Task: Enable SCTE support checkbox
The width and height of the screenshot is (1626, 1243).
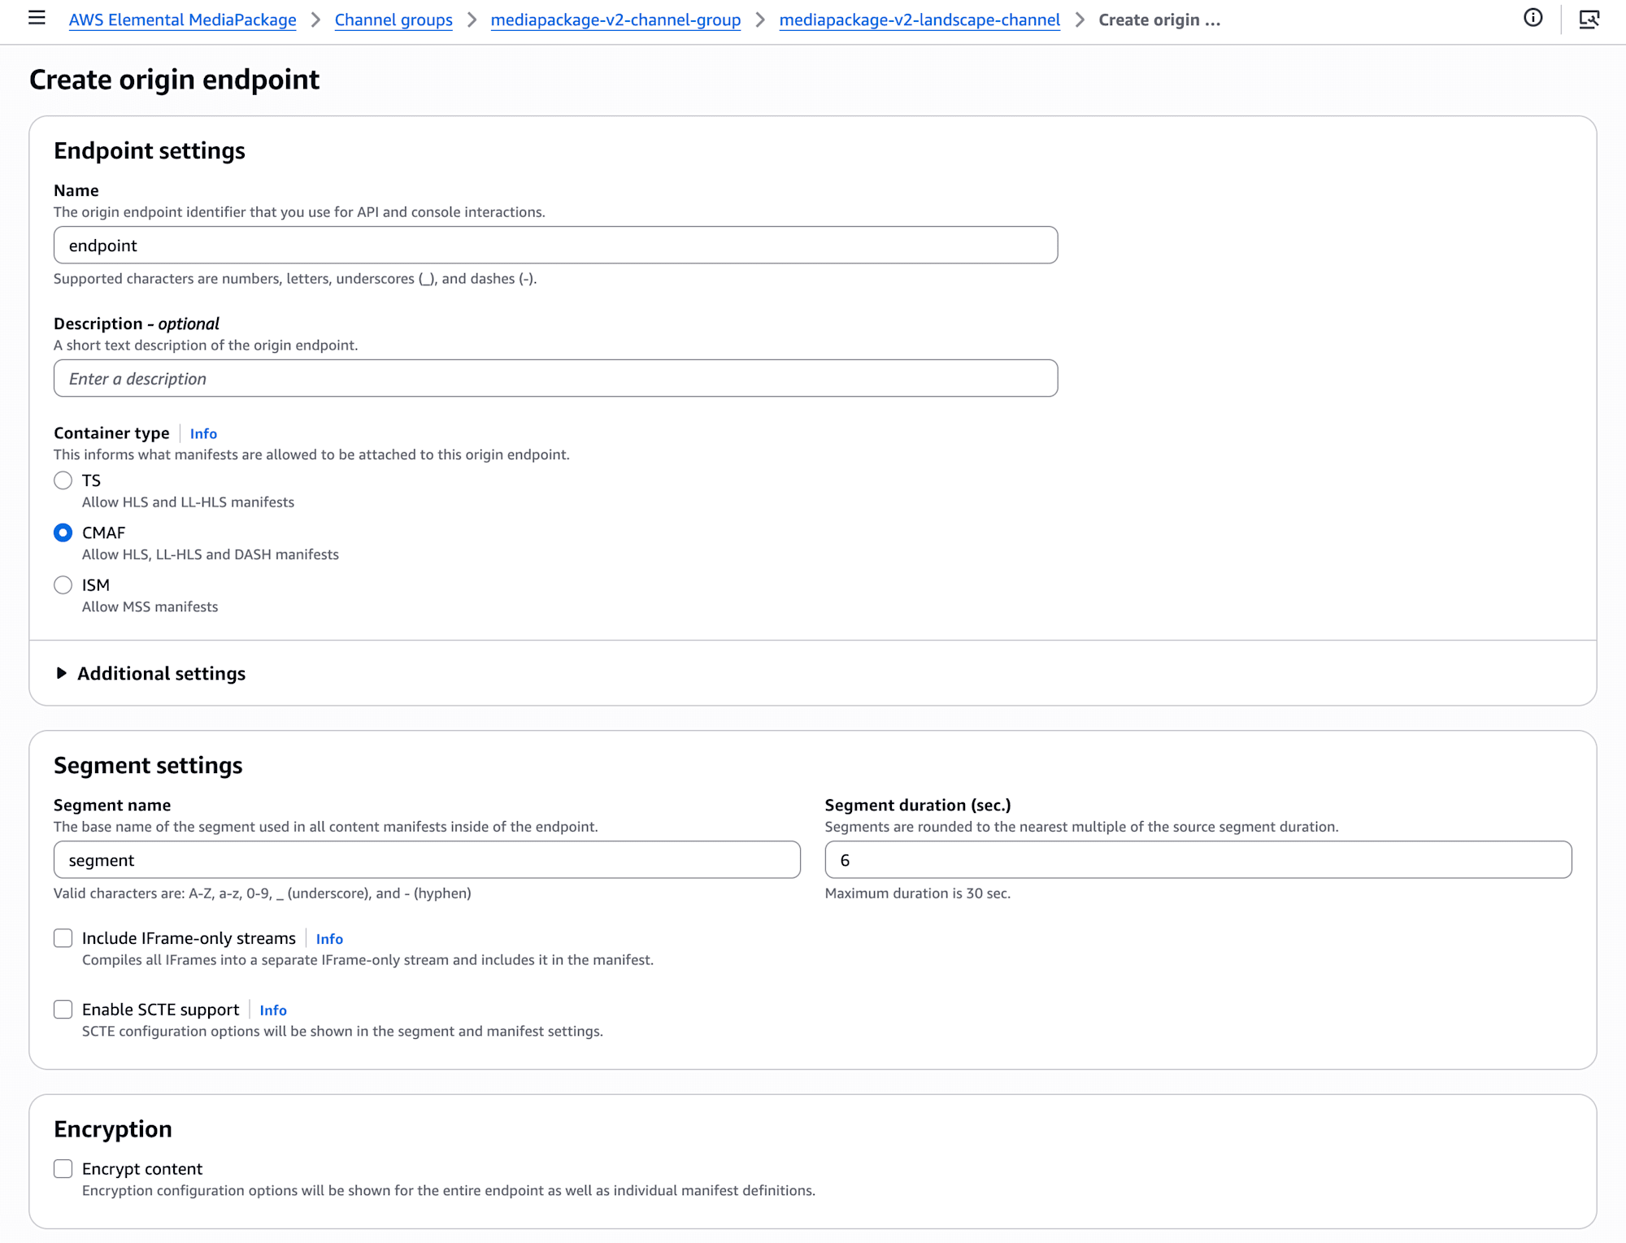Action: point(63,1010)
